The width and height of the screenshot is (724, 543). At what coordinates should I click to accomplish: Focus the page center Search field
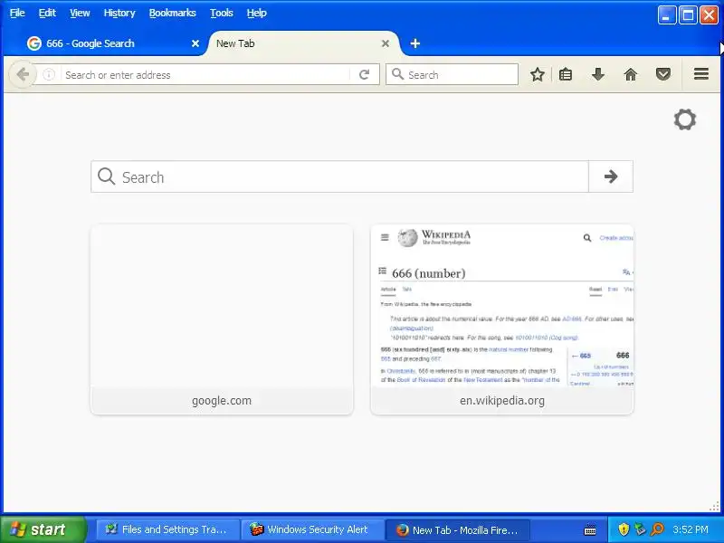340,176
